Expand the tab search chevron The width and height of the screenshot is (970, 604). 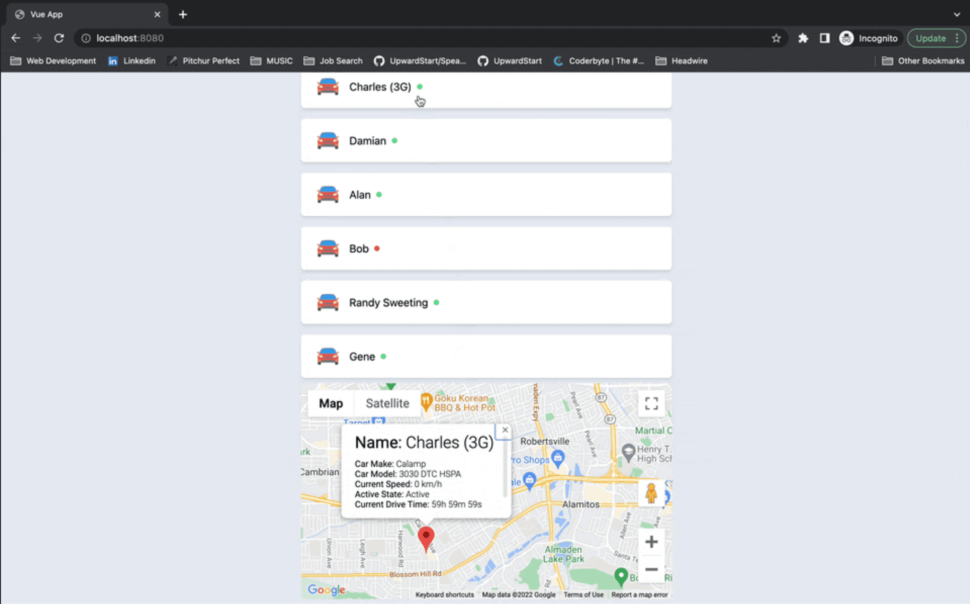pos(957,14)
